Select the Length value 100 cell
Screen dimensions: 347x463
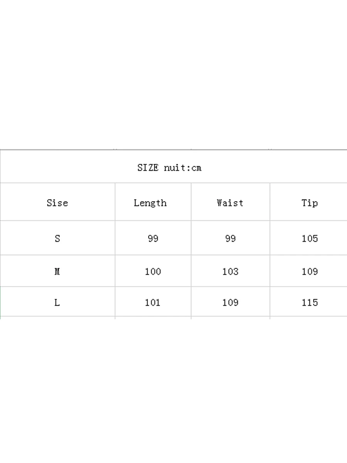(153, 271)
